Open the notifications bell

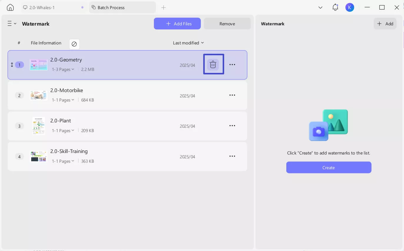pyautogui.click(x=335, y=7)
